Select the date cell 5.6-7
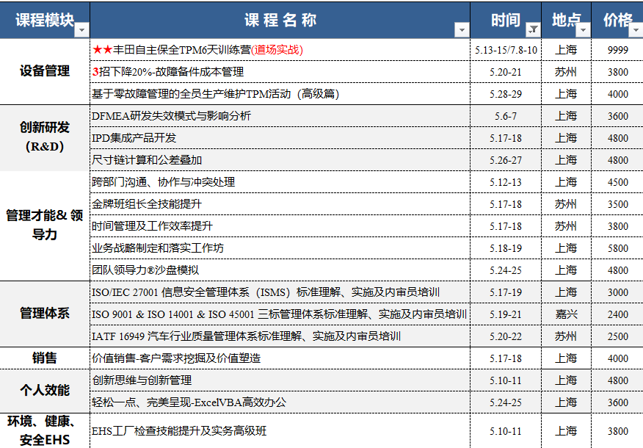Screen dimensions: 643x448 506,116
